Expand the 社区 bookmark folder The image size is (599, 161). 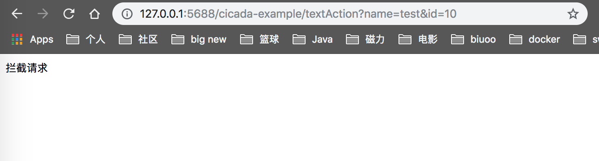[x=138, y=39]
